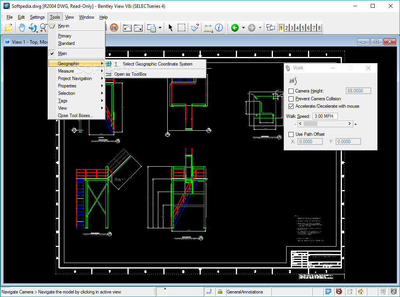The height and width of the screenshot is (297, 400).
Task: Select the Place Fence dashed rectangle tool
Action: click(x=182, y=28)
